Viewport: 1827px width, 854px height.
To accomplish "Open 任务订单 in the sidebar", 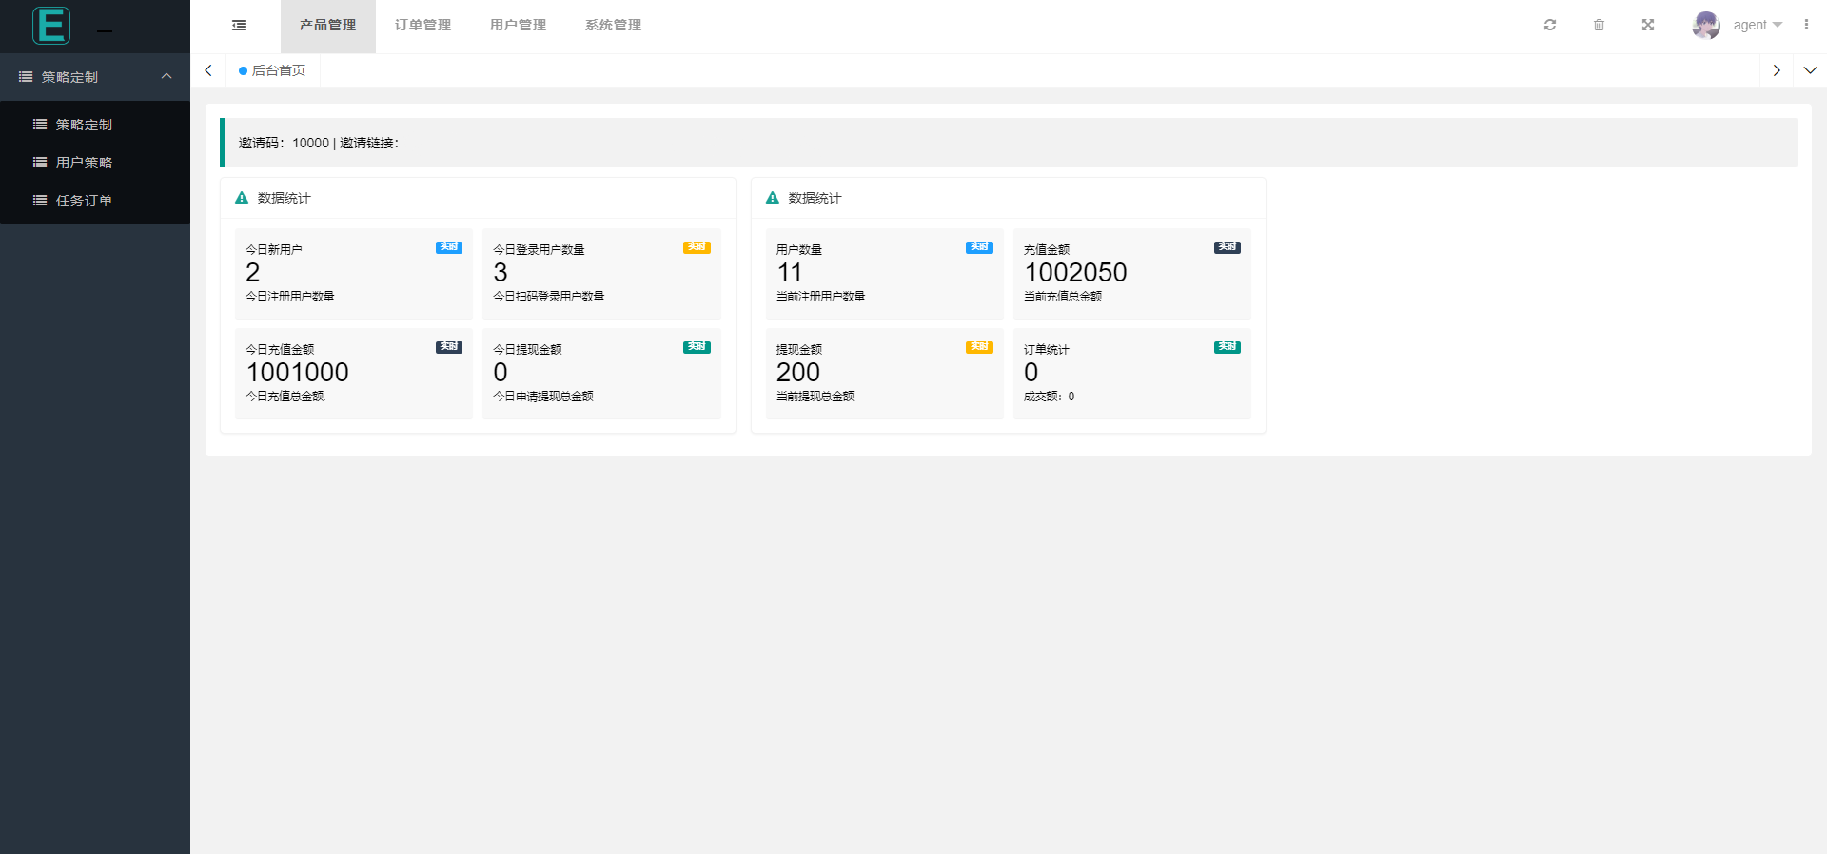I will pyautogui.click(x=84, y=201).
